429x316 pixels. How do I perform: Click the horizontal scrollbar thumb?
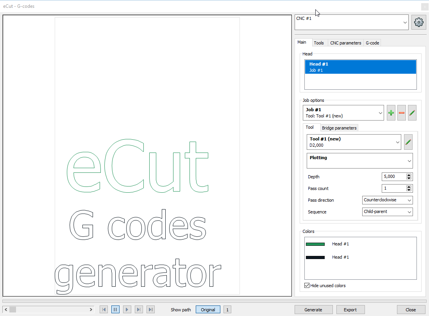pyautogui.click(x=13, y=309)
